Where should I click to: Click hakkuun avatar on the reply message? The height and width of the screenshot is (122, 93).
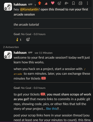(8, 55)
